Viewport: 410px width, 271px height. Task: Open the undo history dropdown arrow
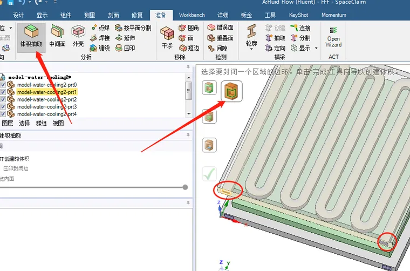(30, 2)
